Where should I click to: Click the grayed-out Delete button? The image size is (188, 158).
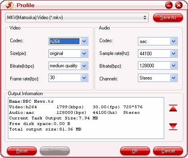[55, 151]
